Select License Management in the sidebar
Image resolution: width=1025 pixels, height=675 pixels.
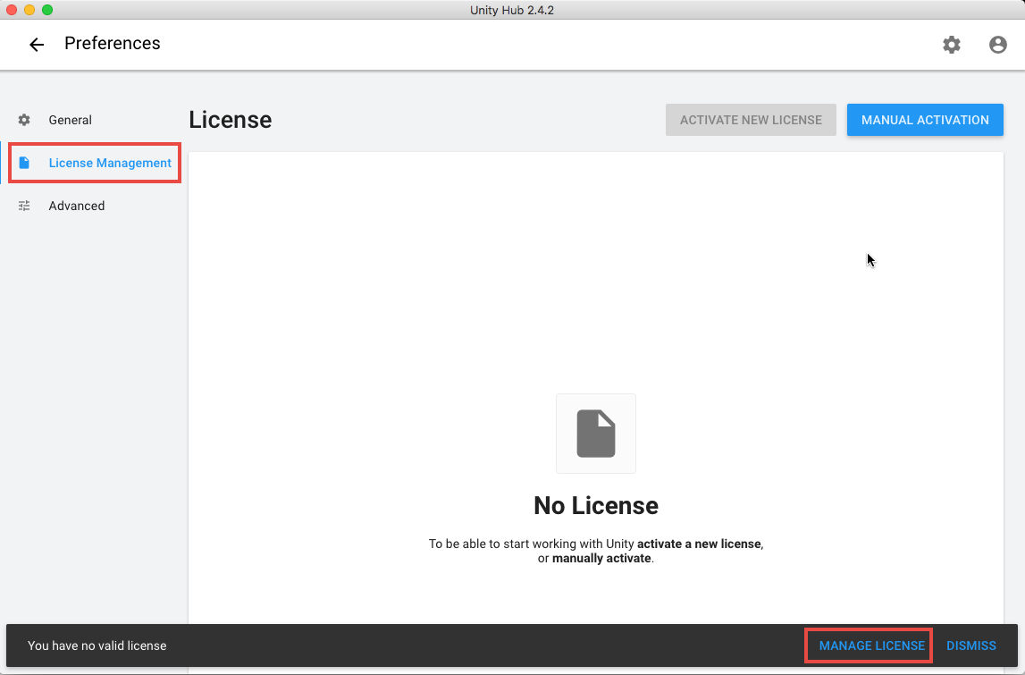95,163
